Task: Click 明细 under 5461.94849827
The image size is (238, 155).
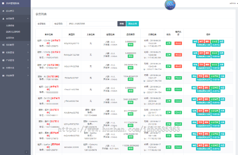Action: coord(131,102)
